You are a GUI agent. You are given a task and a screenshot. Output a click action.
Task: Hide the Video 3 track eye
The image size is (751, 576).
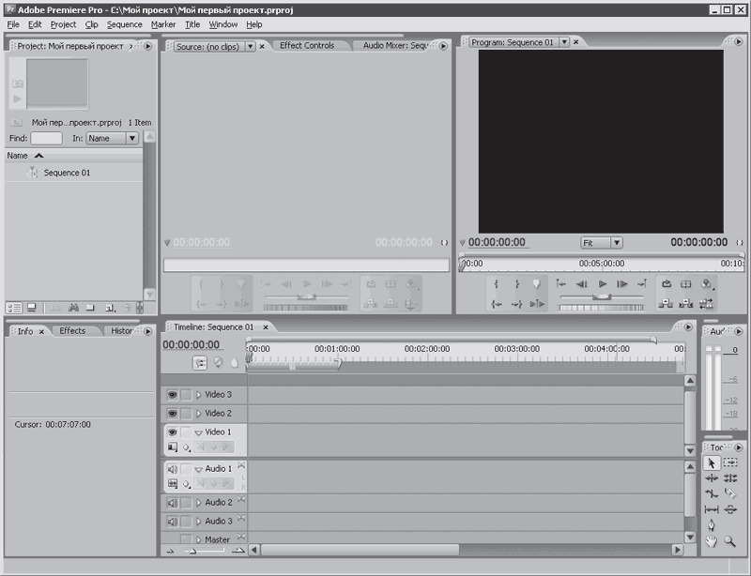pyautogui.click(x=172, y=395)
